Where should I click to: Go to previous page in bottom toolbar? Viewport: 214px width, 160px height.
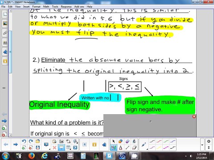pos(6,144)
